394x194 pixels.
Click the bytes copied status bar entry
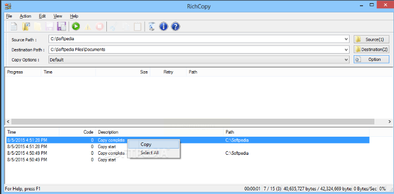click(x=318, y=188)
